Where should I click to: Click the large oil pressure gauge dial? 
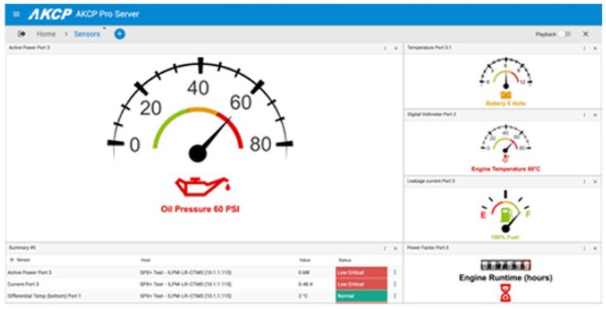click(x=200, y=110)
